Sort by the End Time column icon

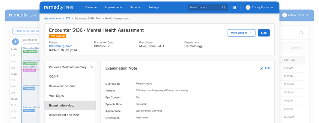click(298, 60)
